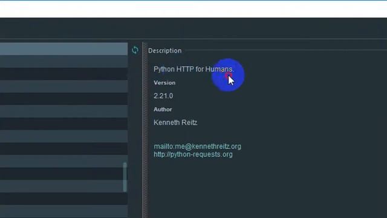This screenshot has height=218, width=387.
Task: Click the version value 2.21.0
Action: pyautogui.click(x=163, y=96)
